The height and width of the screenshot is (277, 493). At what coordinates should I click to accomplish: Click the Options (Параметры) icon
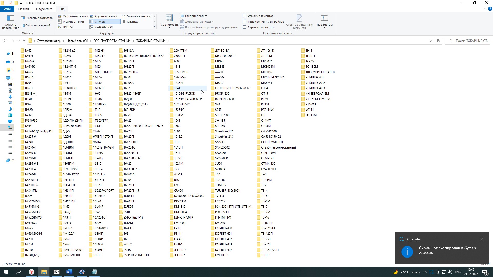tap(325, 18)
